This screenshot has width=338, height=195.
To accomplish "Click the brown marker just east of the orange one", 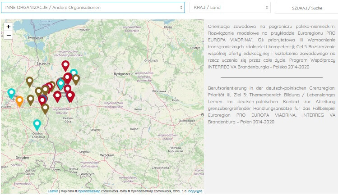I will point(30,99).
